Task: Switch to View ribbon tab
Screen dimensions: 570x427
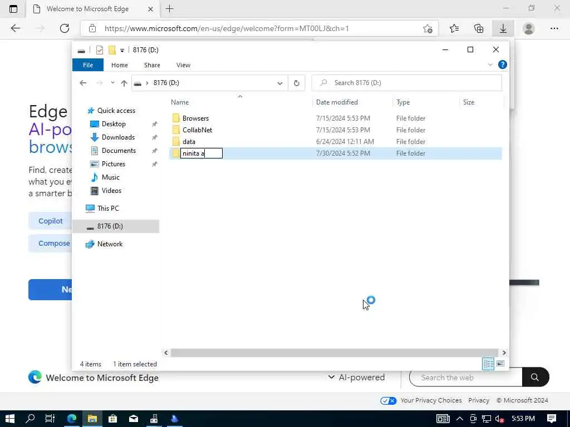Action: 183,65
